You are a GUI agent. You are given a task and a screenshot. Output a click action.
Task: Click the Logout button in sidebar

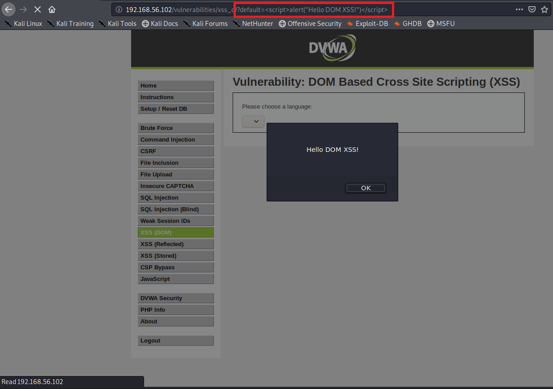point(175,341)
